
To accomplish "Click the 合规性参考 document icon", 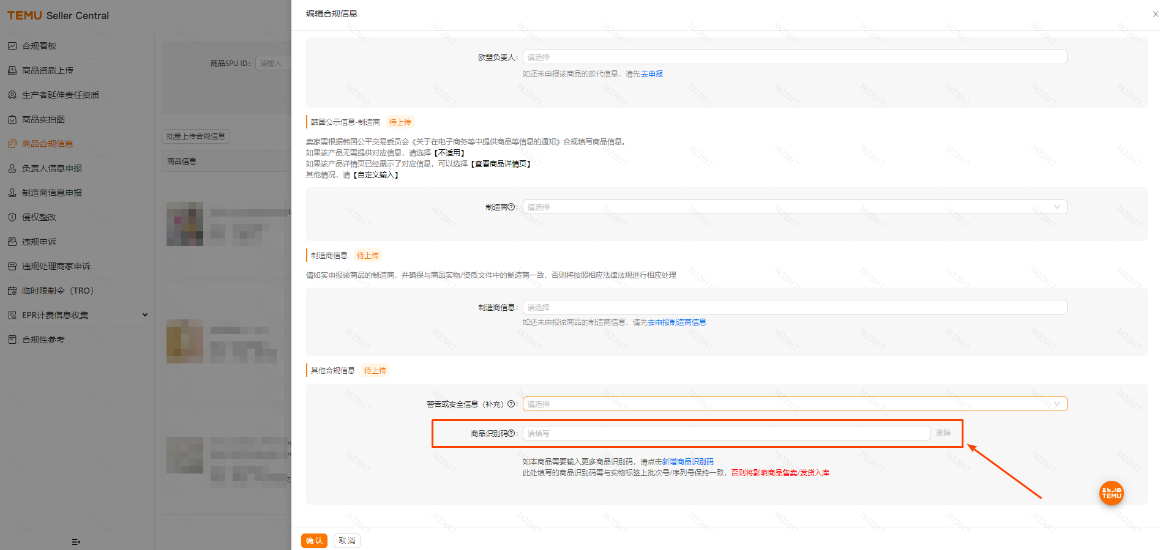I will point(12,340).
